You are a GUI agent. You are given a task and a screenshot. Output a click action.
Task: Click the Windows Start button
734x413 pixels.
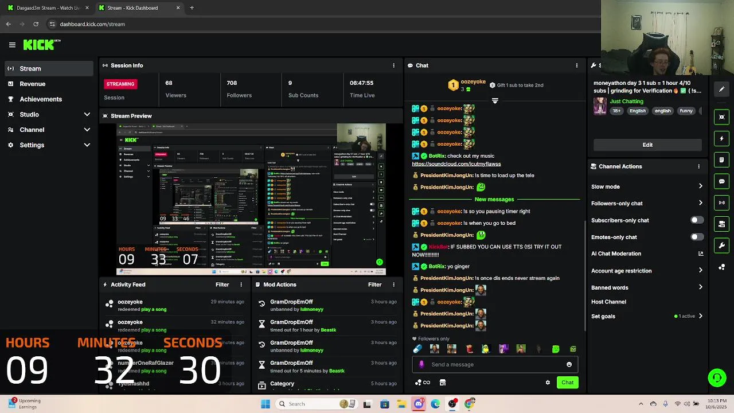[265, 404]
